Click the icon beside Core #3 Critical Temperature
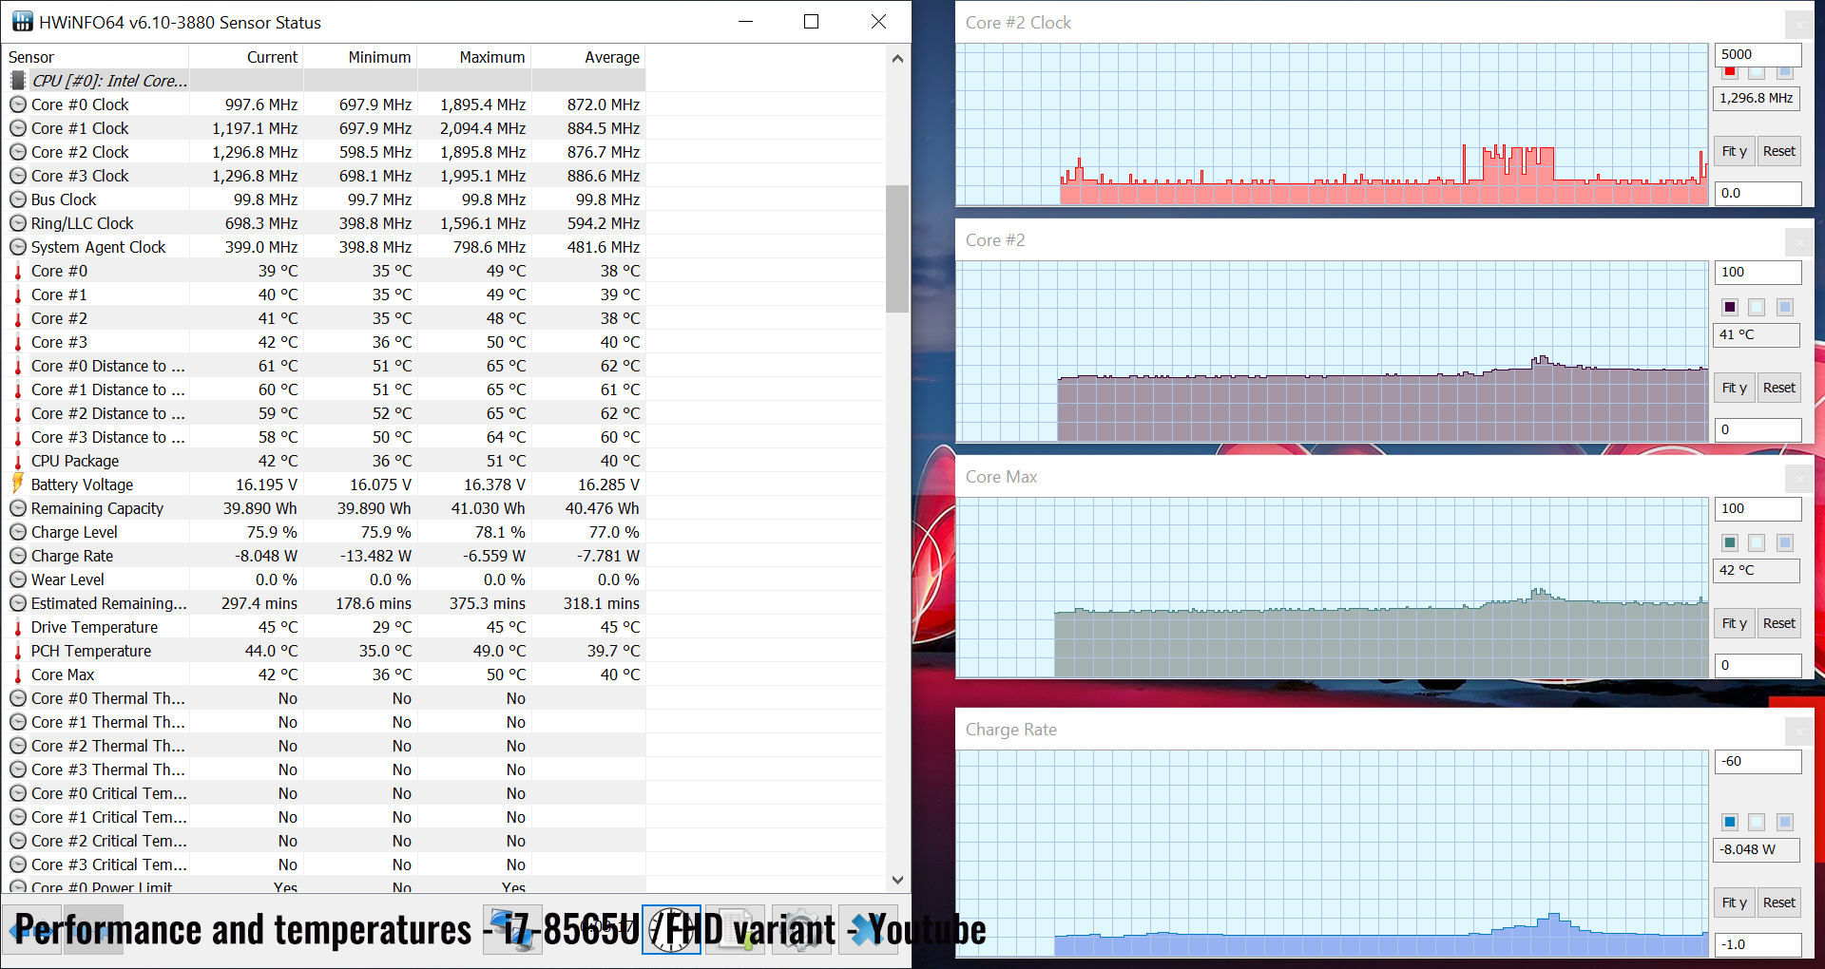 click(18, 864)
